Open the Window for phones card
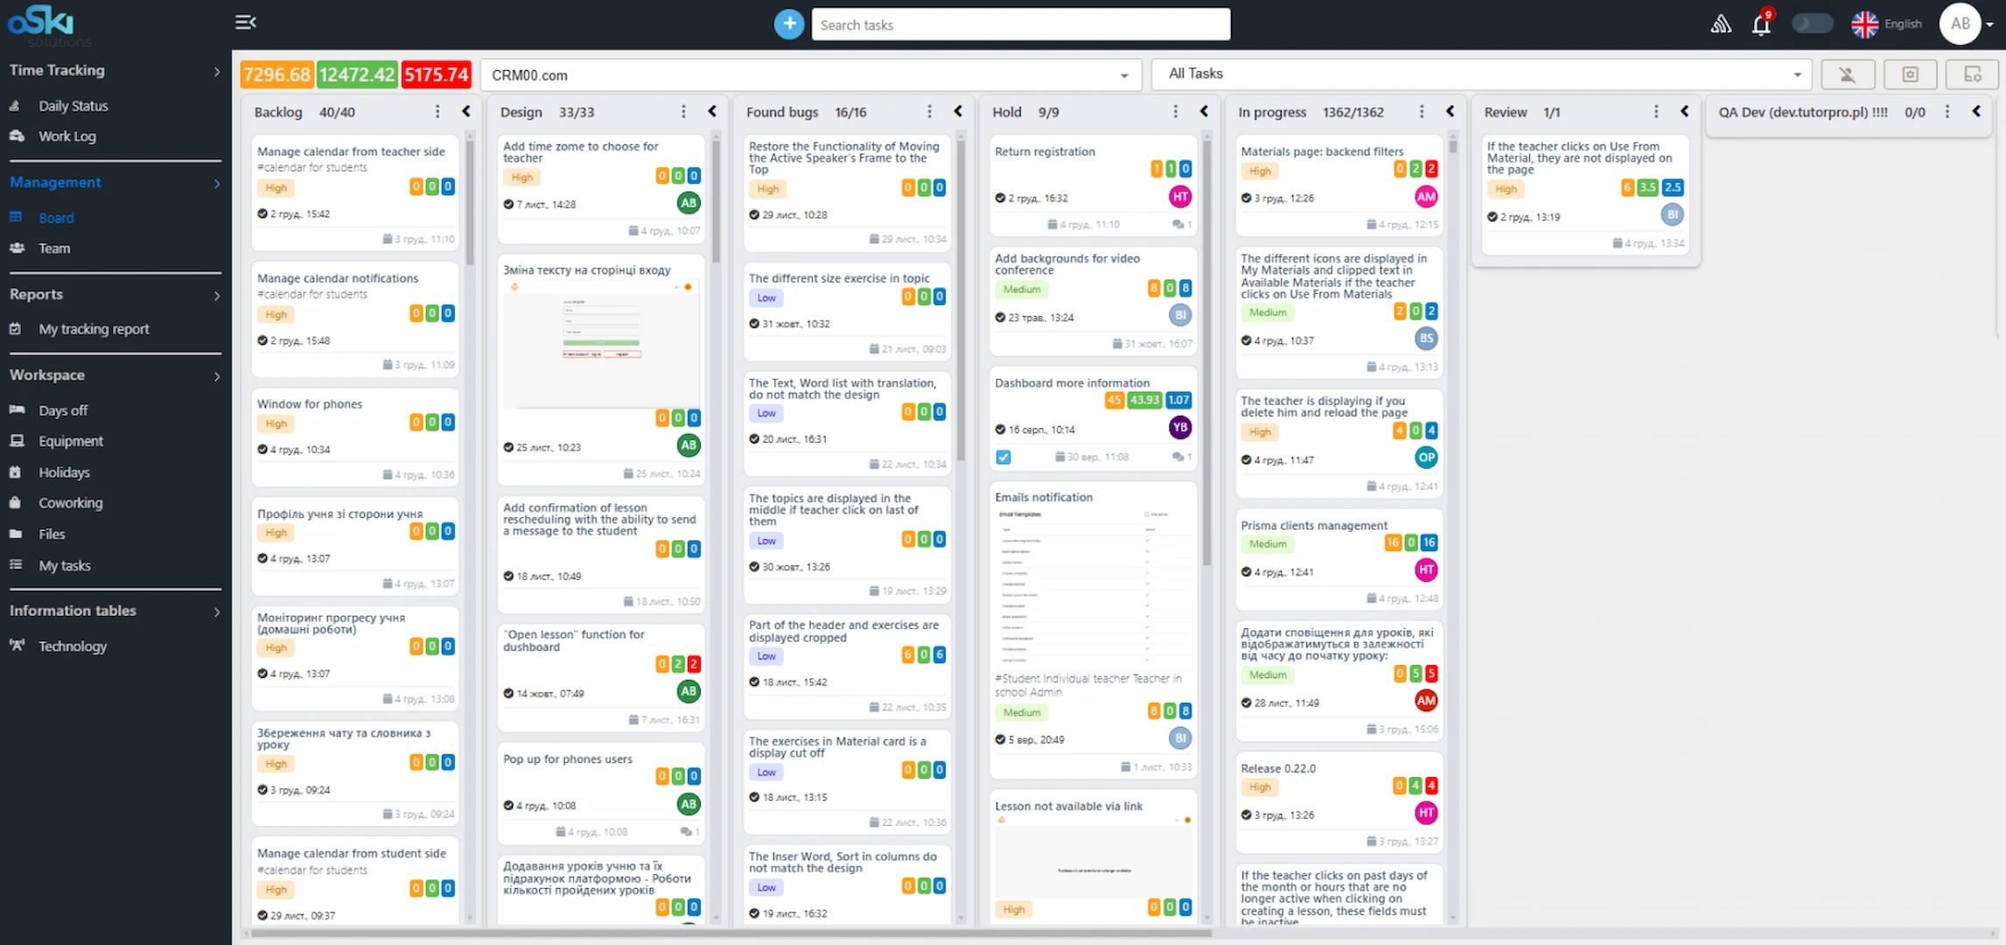Image resolution: width=2006 pixels, height=945 pixels. coord(355,437)
